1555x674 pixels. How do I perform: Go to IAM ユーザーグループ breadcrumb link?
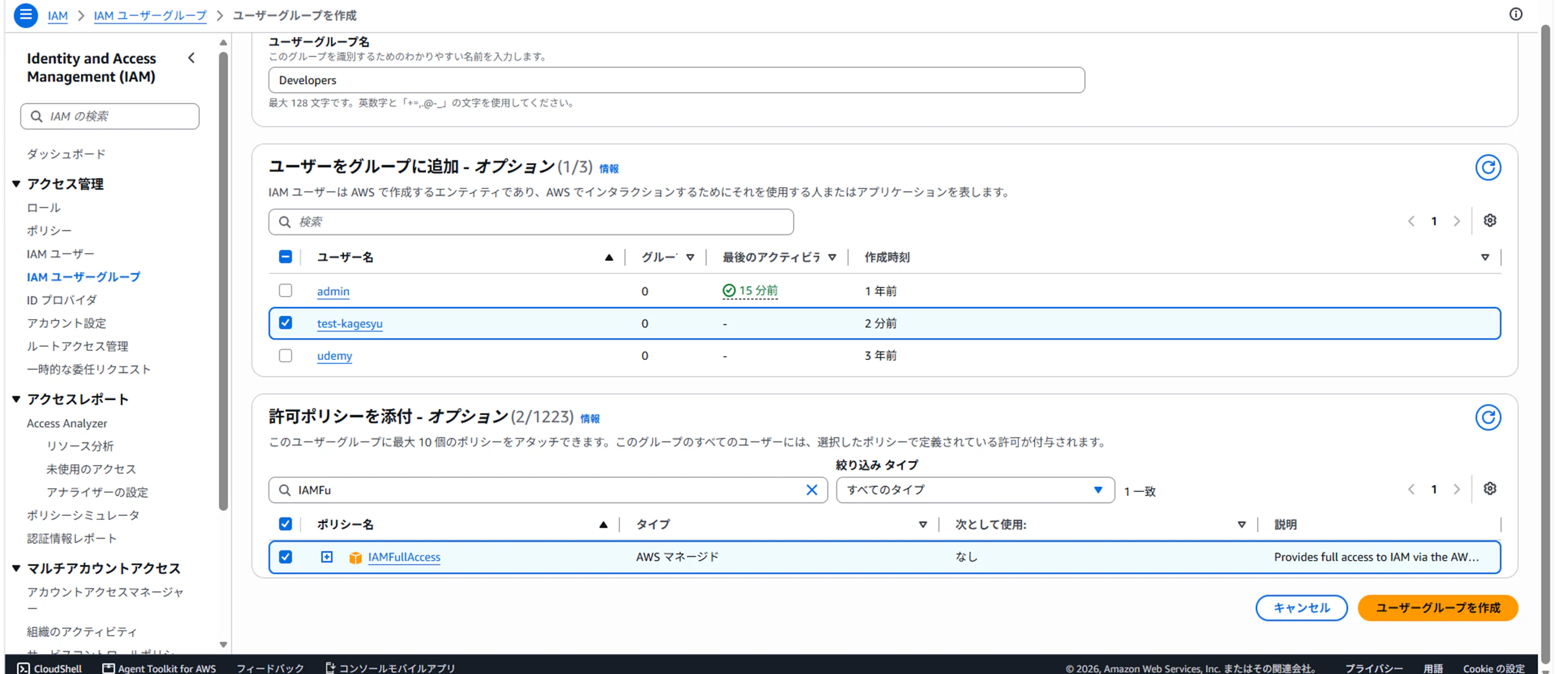tap(150, 16)
